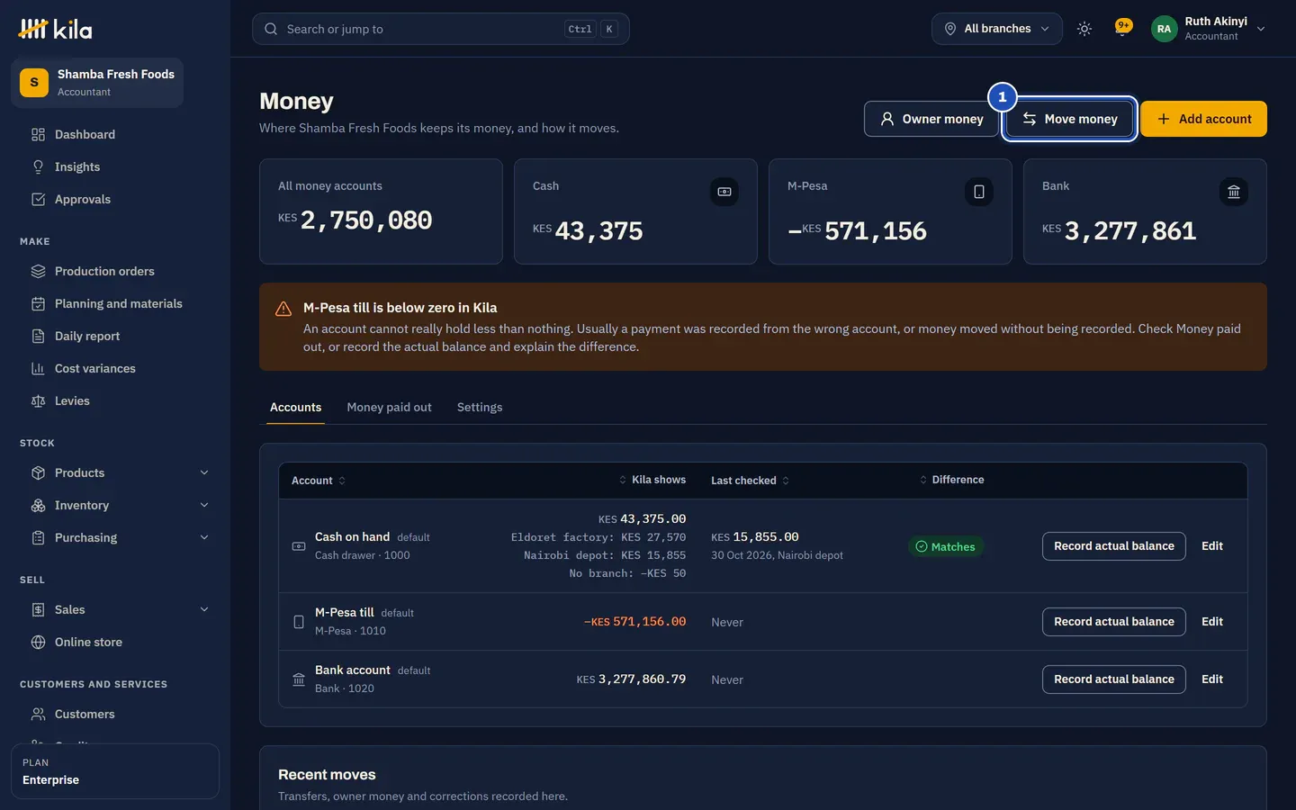
Task: Open Dashboard from the sidebar
Action: (x=115, y=134)
